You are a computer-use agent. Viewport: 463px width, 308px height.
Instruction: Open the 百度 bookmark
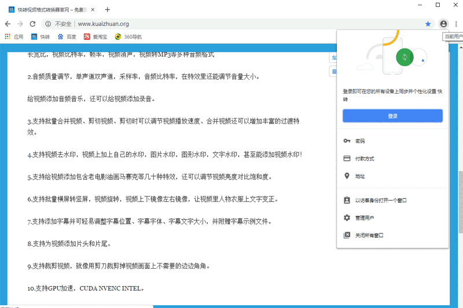tap(67, 36)
